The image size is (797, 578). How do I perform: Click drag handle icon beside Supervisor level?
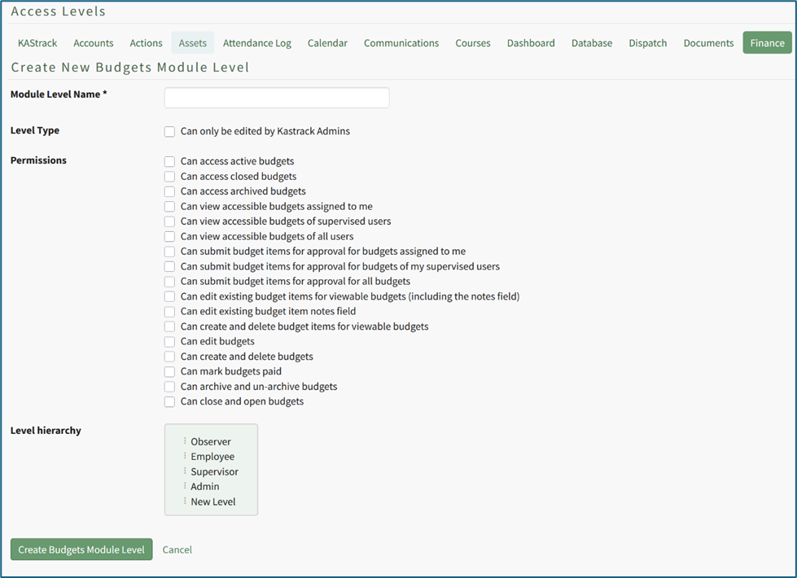click(185, 471)
